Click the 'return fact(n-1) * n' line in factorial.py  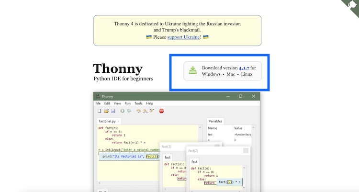(x=128, y=143)
